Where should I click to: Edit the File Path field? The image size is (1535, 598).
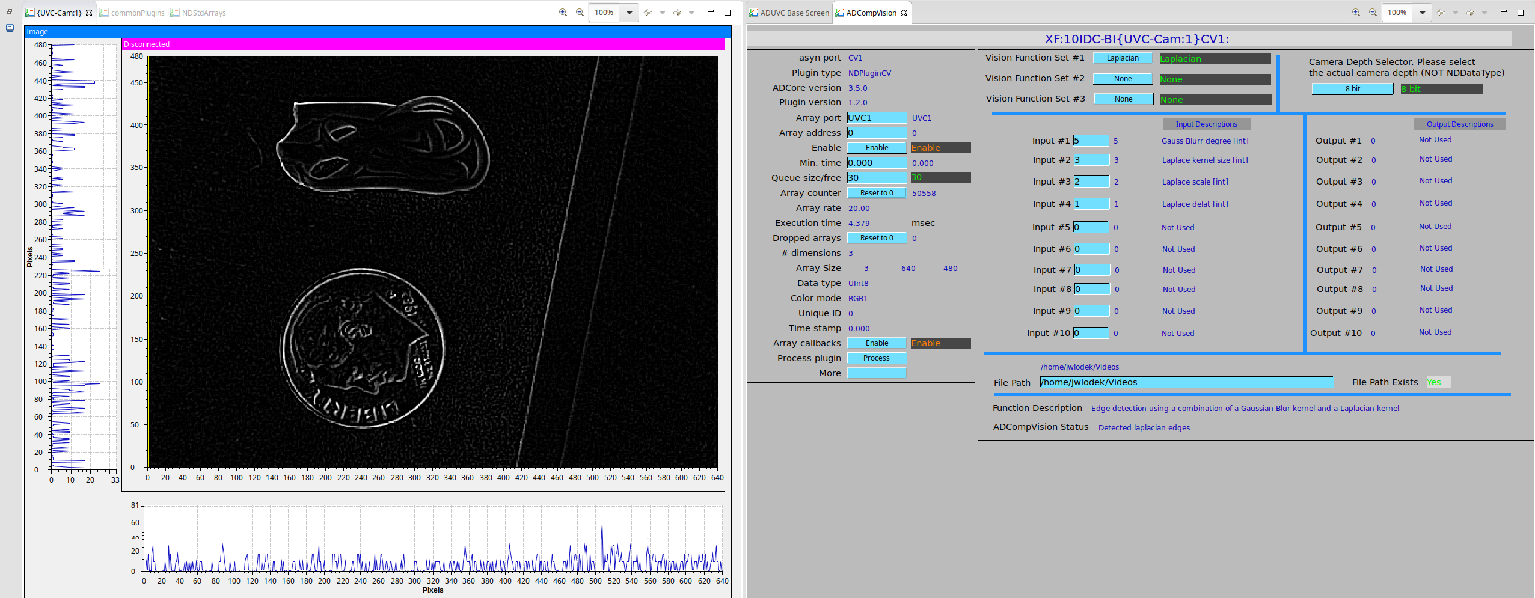(x=1186, y=382)
